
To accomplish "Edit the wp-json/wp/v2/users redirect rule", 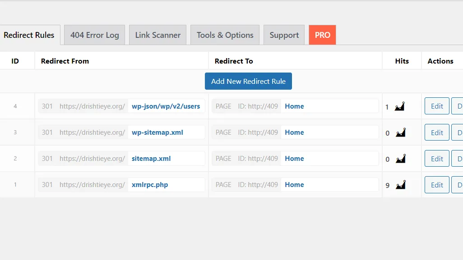I will click(437, 106).
